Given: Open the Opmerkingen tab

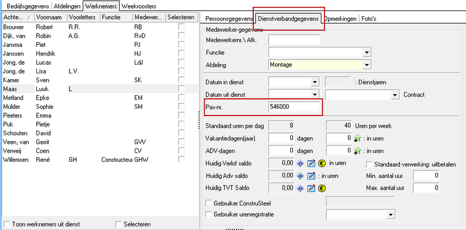Looking at the screenshot, I should click(x=341, y=18).
